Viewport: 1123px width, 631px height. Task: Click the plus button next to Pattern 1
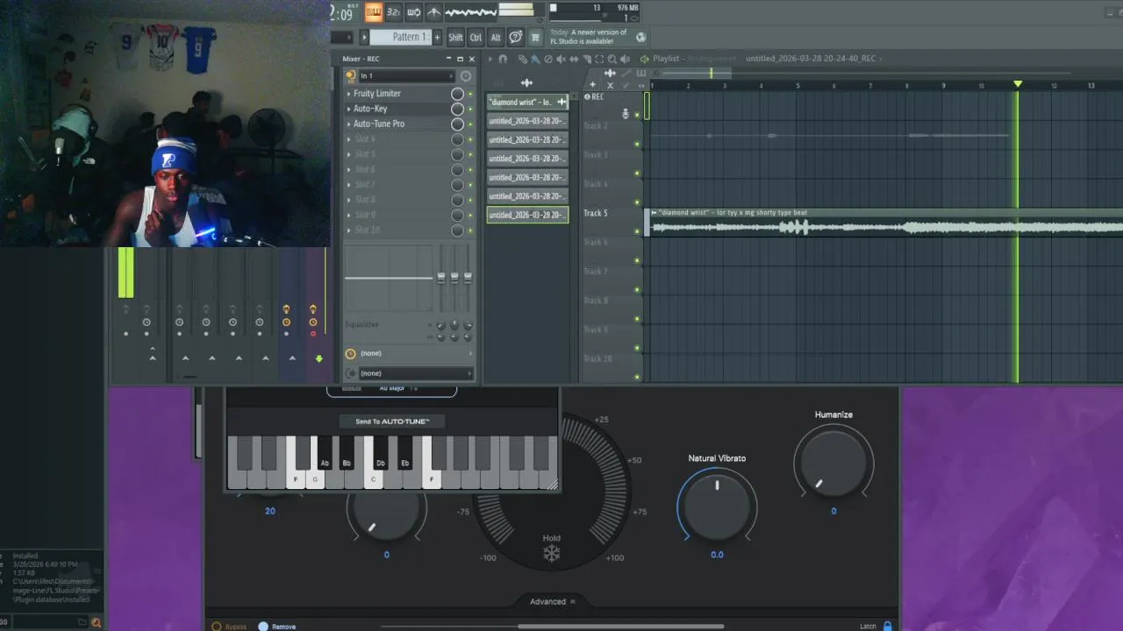[x=437, y=38]
